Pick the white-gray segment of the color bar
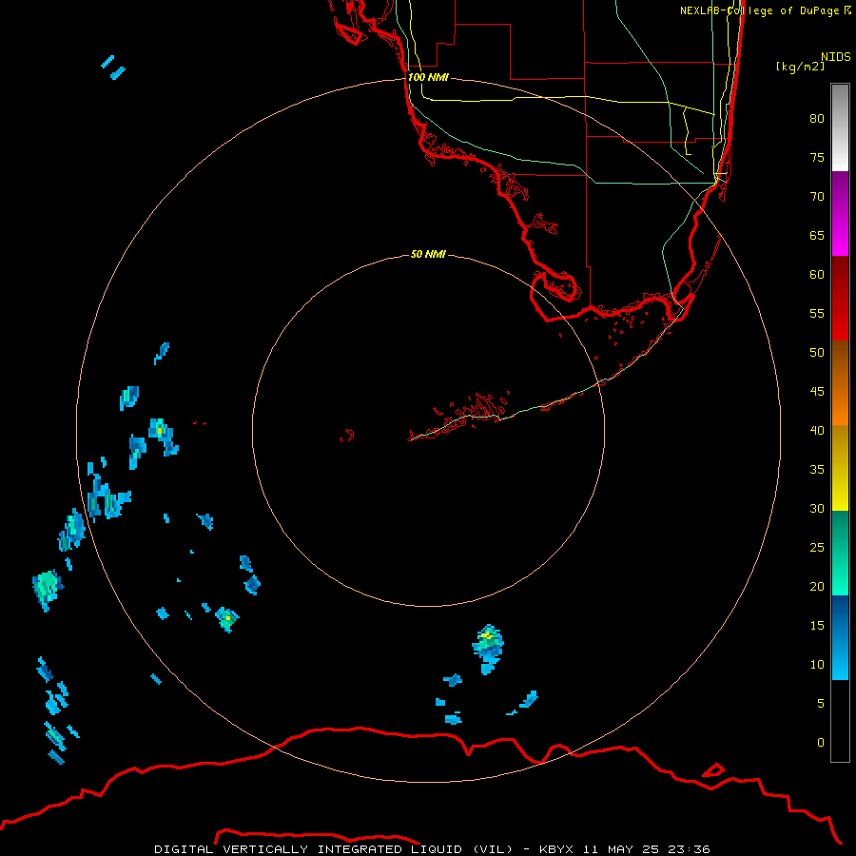856x856 pixels. click(840, 127)
